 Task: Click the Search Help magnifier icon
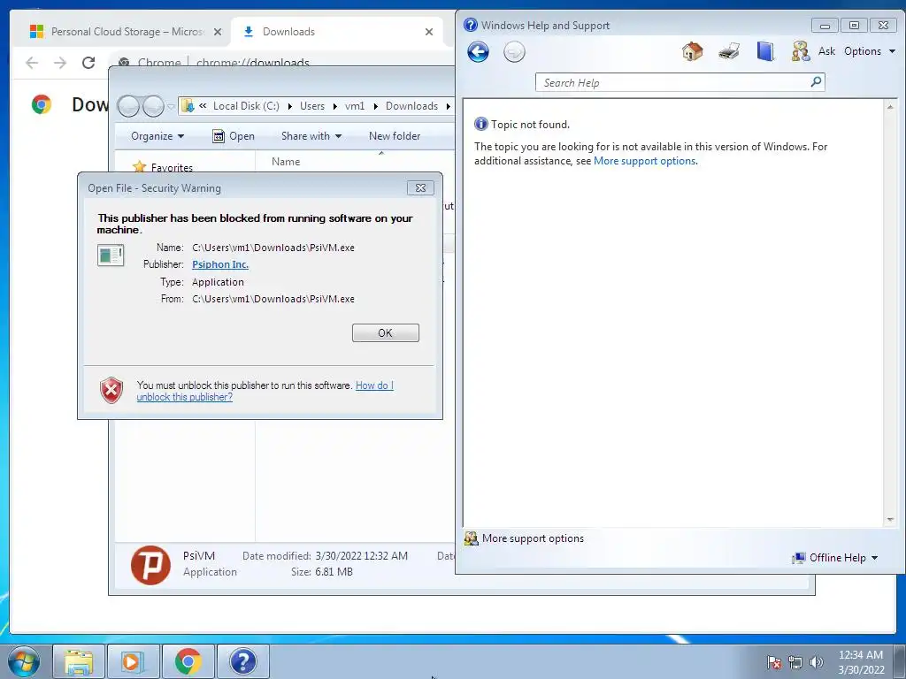(x=816, y=82)
